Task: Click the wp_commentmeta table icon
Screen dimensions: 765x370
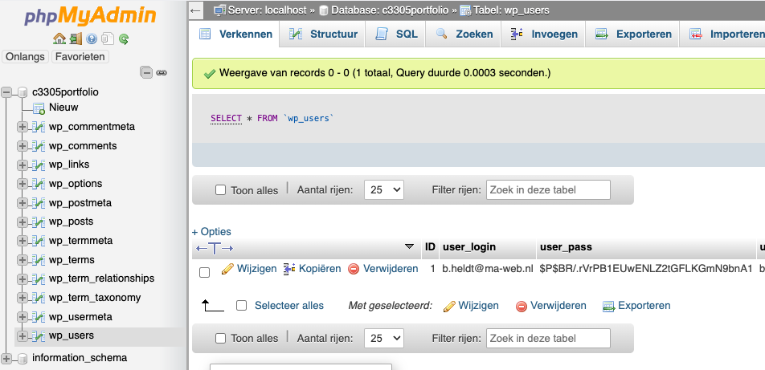Action: (x=39, y=127)
